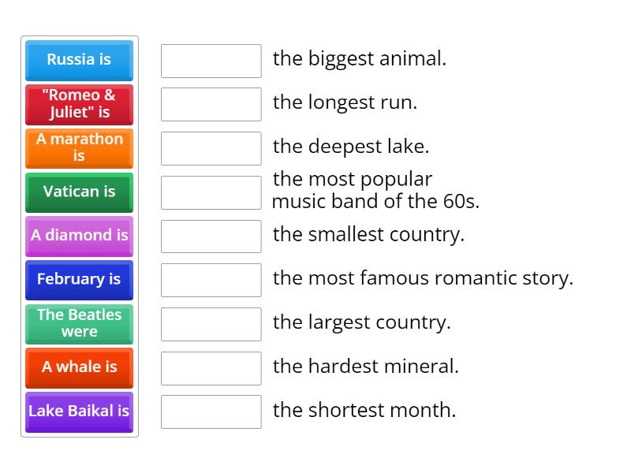Click the text "the biggest animal."

coord(359,58)
